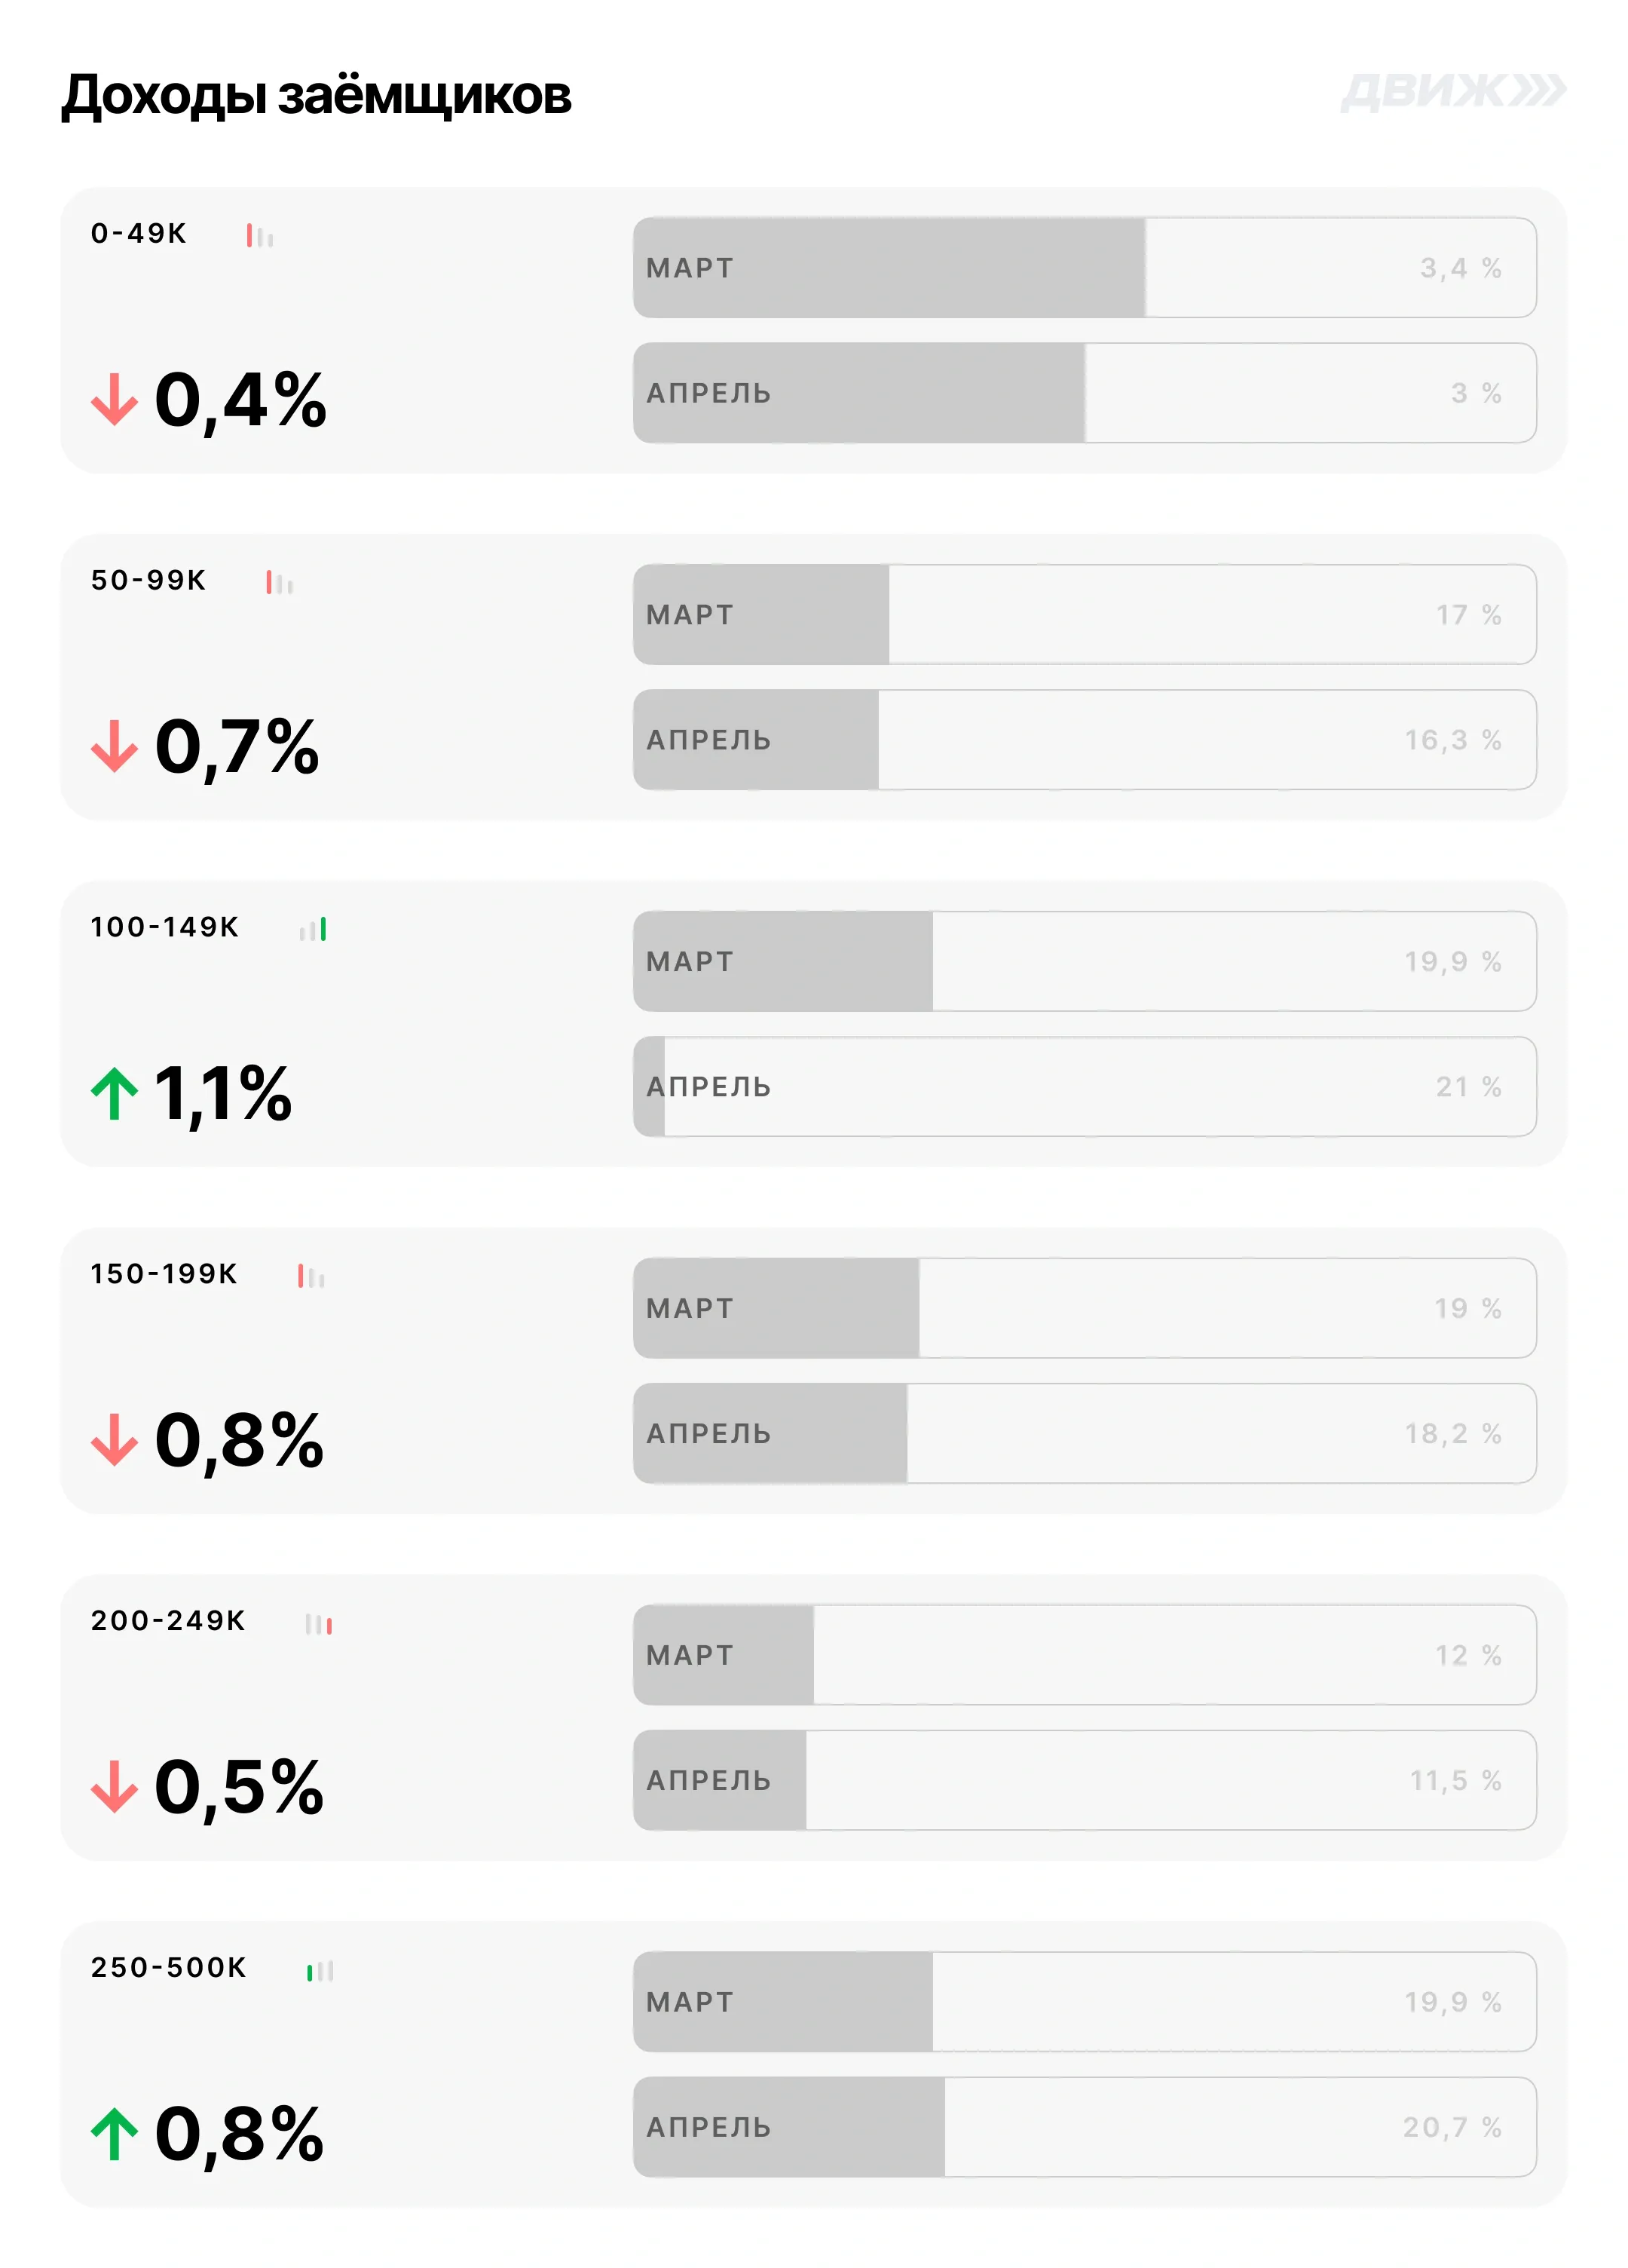Click the bar-chart icon beside 200-249K
Screen dimensions: 1628x2268
[319, 1623]
